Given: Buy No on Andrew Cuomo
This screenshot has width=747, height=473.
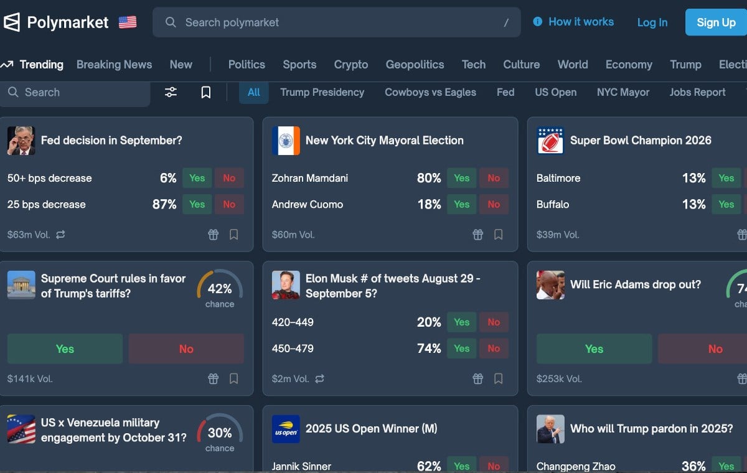Looking at the screenshot, I should pos(494,204).
